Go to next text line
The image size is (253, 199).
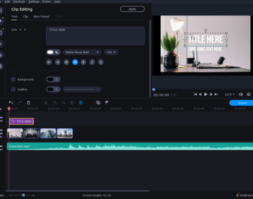pos(25,29)
